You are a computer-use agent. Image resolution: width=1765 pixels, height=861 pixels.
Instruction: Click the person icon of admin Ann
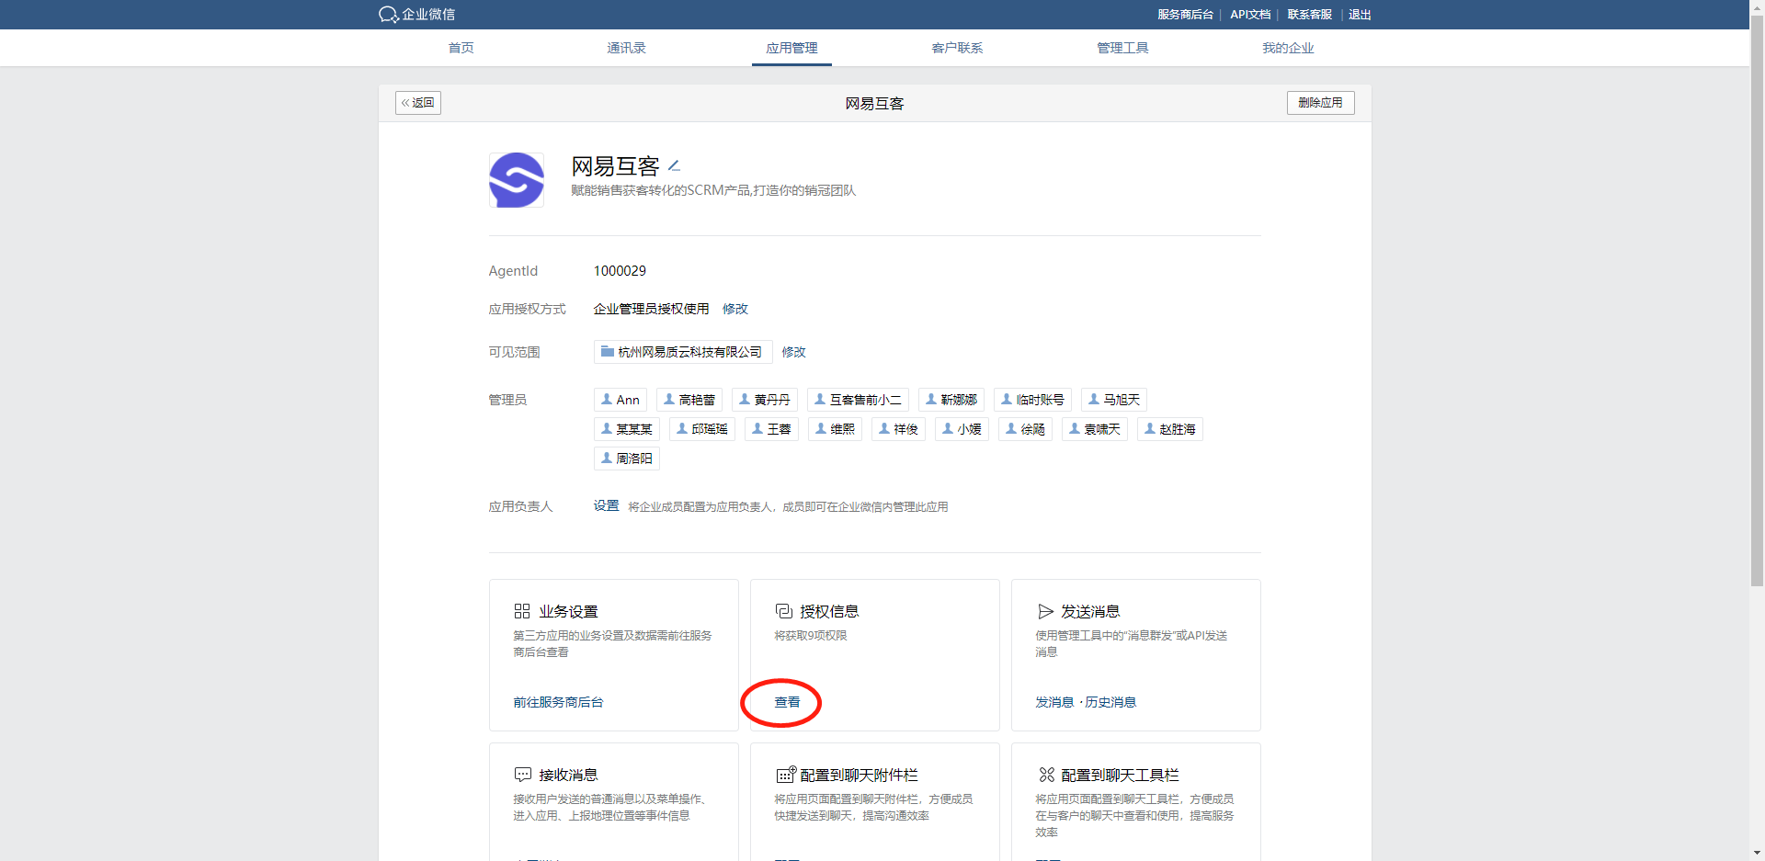coord(607,400)
